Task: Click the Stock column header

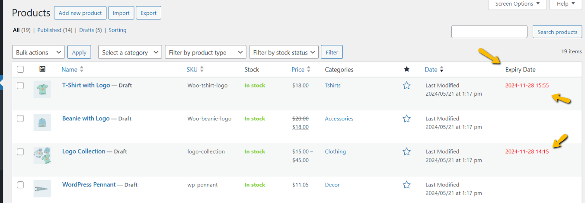Action: click(252, 69)
